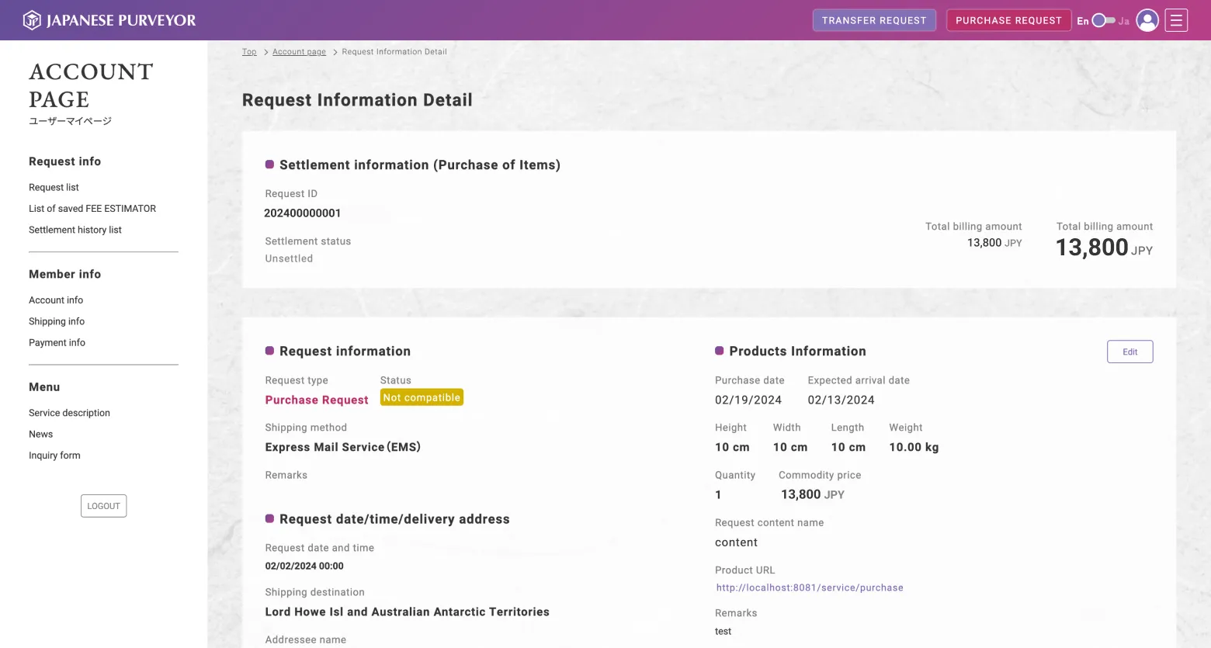
Task: Open Request list in sidebar
Action: click(54, 188)
